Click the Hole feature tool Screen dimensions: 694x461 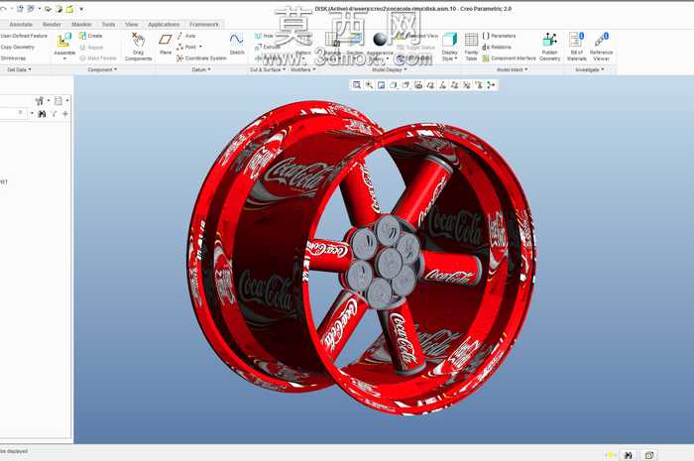265,36
